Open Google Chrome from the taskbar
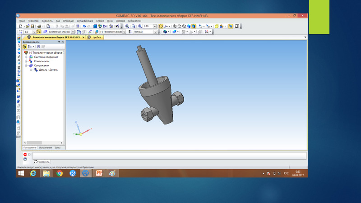Screen dimensions: 361x203 pyautogui.click(x=60, y=173)
